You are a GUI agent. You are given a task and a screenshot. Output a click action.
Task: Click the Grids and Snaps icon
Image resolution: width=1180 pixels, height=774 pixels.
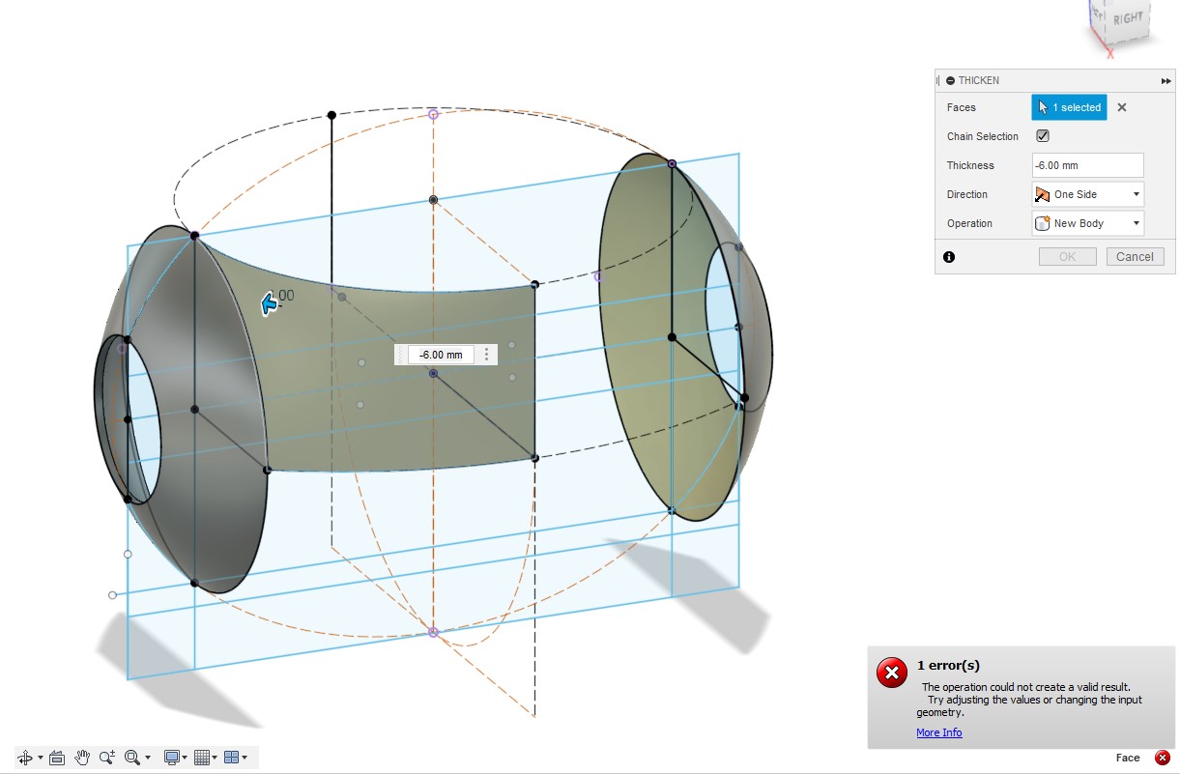(200, 758)
